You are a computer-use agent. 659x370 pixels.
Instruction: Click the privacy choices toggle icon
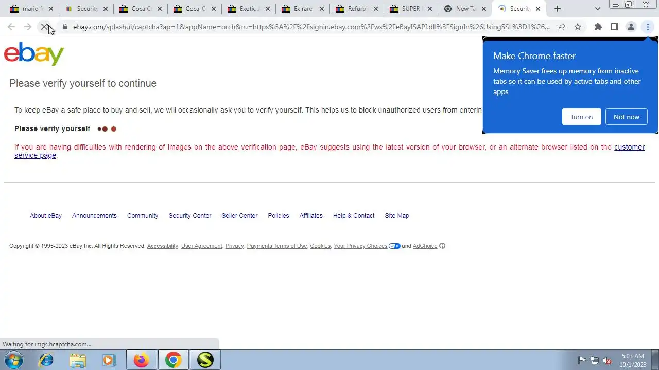(394, 246)
